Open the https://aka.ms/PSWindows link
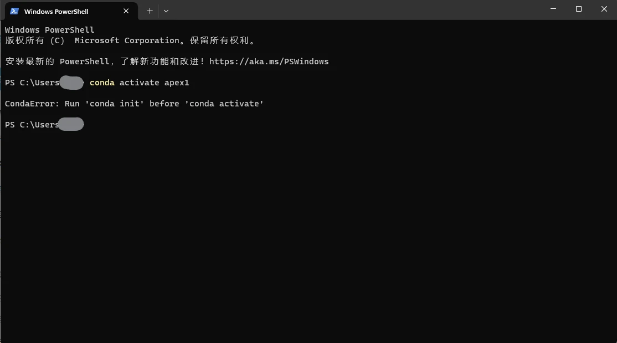This screenshot has height=343, width=617. tap(269, 62)
